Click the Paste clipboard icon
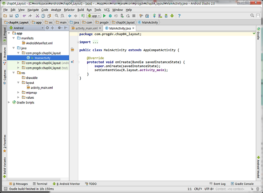 49,16
